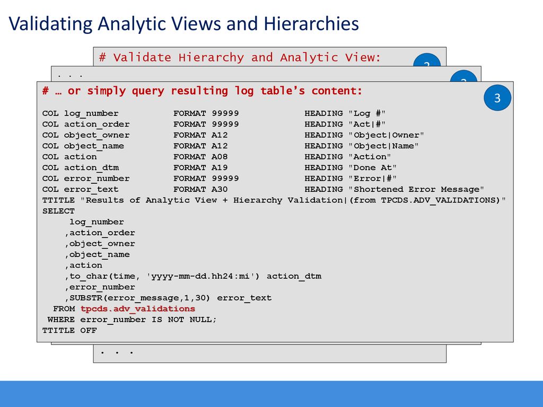Select the "COL action_order" text

pos(86,124)
